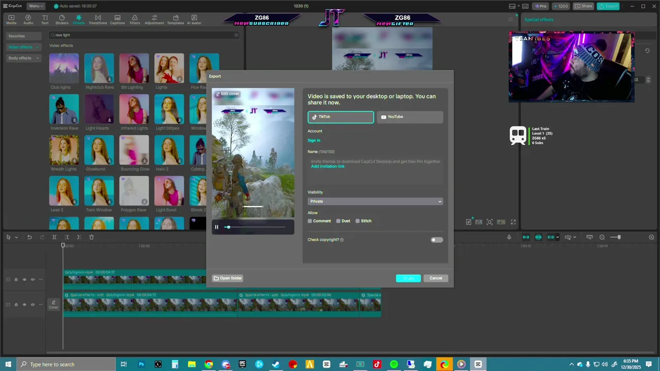
Task: Toggle lock on the upper timeline track
Action: [16, 279]
